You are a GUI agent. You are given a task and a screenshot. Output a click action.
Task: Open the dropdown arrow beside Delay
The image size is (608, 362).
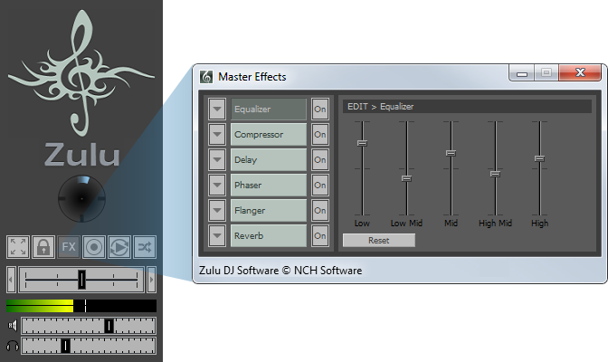point(217,159)
